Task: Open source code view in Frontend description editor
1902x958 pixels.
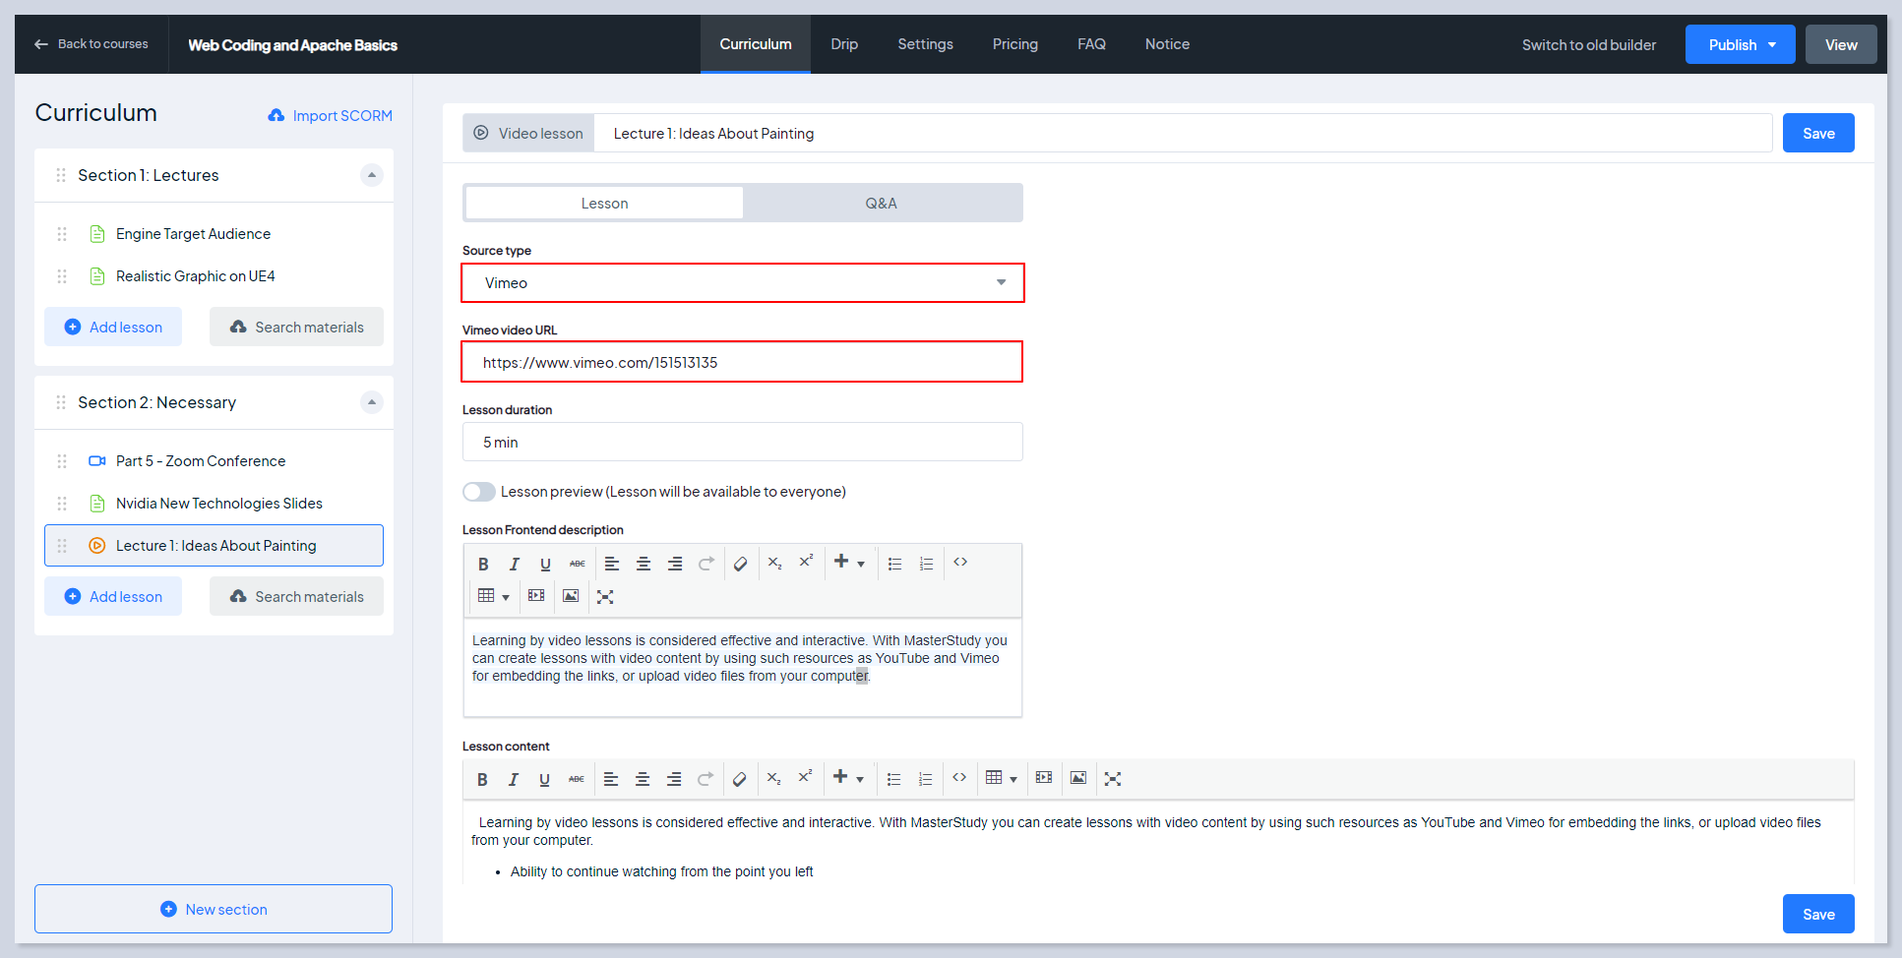Action: point(960,562)
